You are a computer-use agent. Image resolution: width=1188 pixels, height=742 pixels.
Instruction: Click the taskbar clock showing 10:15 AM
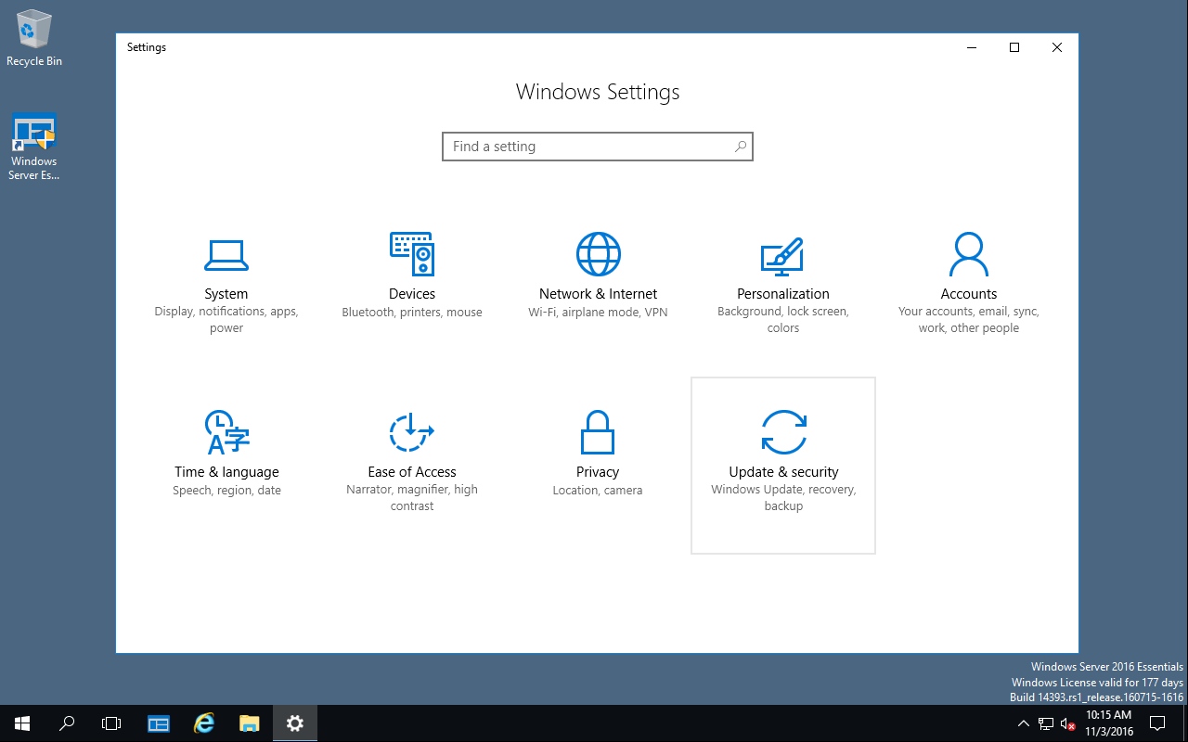pos(1108,723)
